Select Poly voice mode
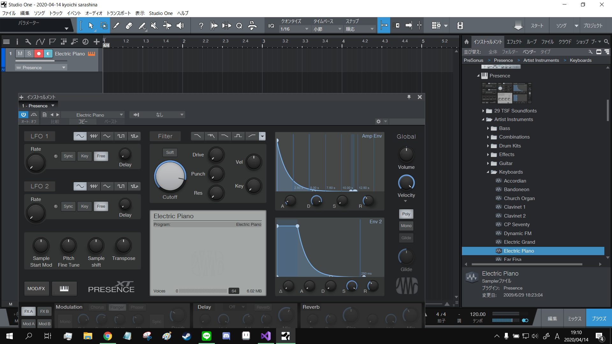 [406, 214]
